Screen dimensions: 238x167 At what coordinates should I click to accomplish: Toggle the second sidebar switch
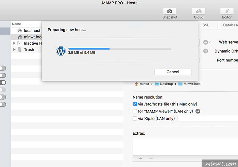pos(3,75)
